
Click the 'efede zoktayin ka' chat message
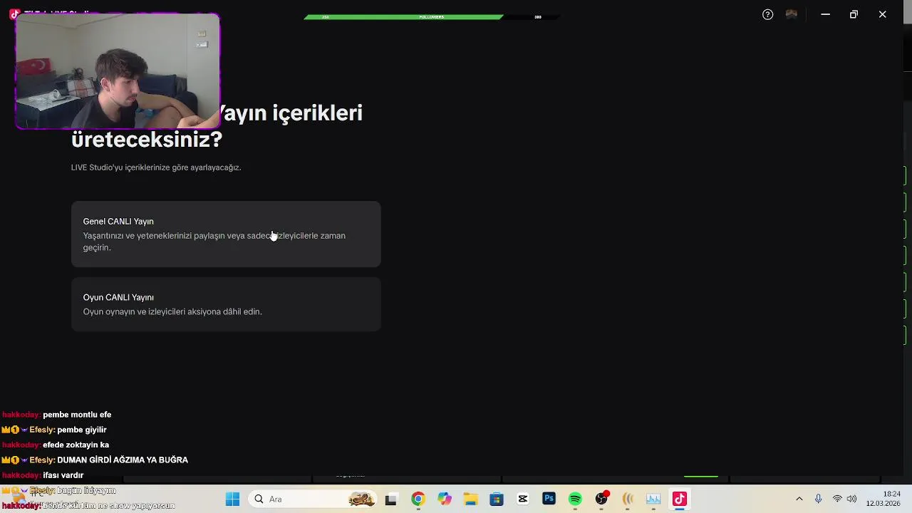coord(76,445)
